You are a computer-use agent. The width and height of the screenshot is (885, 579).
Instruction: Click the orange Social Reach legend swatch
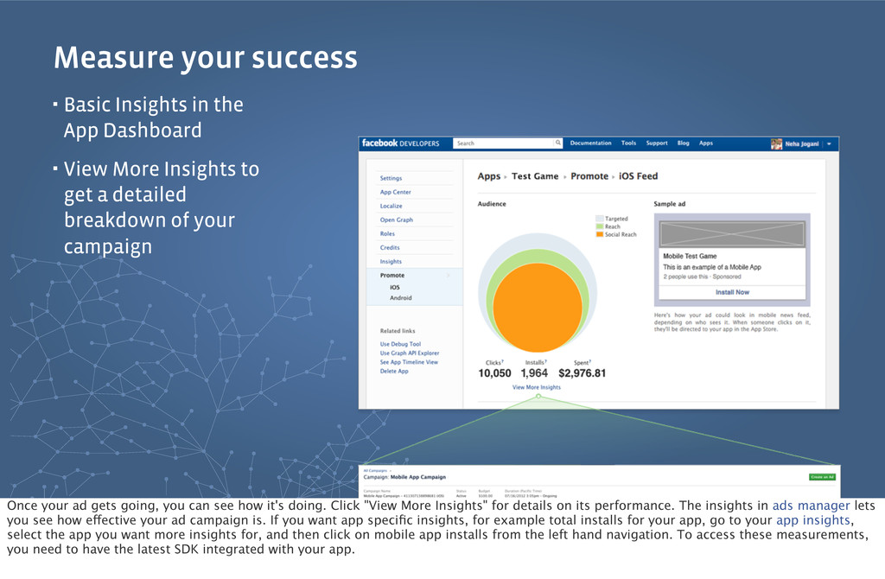pos(600,234)
